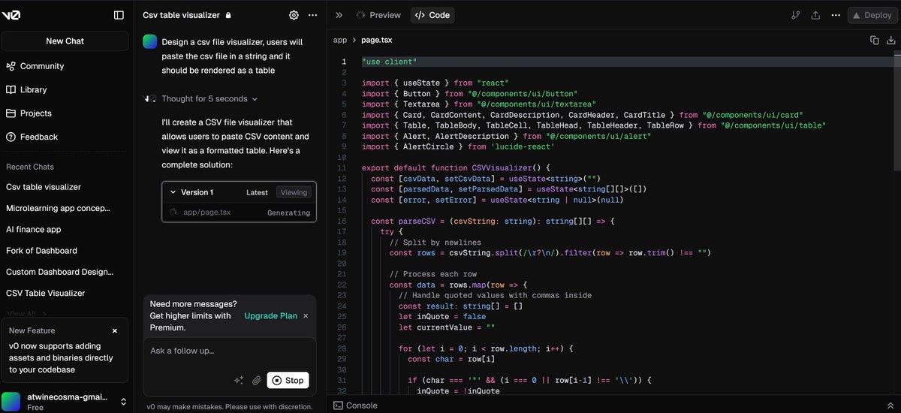
Task: Open chat settings gear icon
Action: click(x=294, y=15)
